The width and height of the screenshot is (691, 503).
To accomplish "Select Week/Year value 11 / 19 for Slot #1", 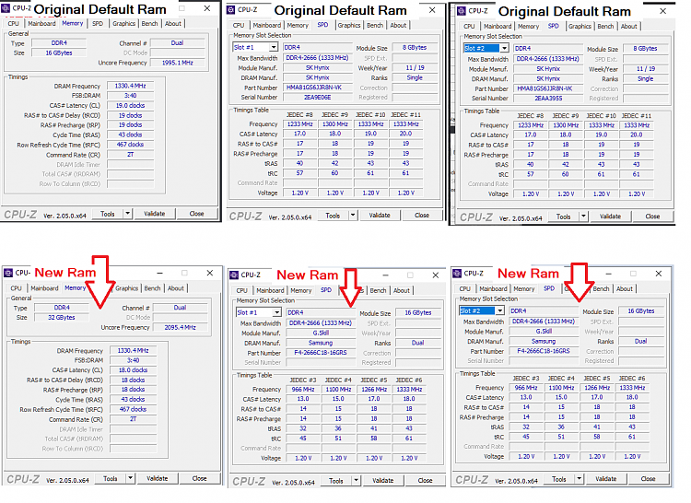I will (415, 68).
